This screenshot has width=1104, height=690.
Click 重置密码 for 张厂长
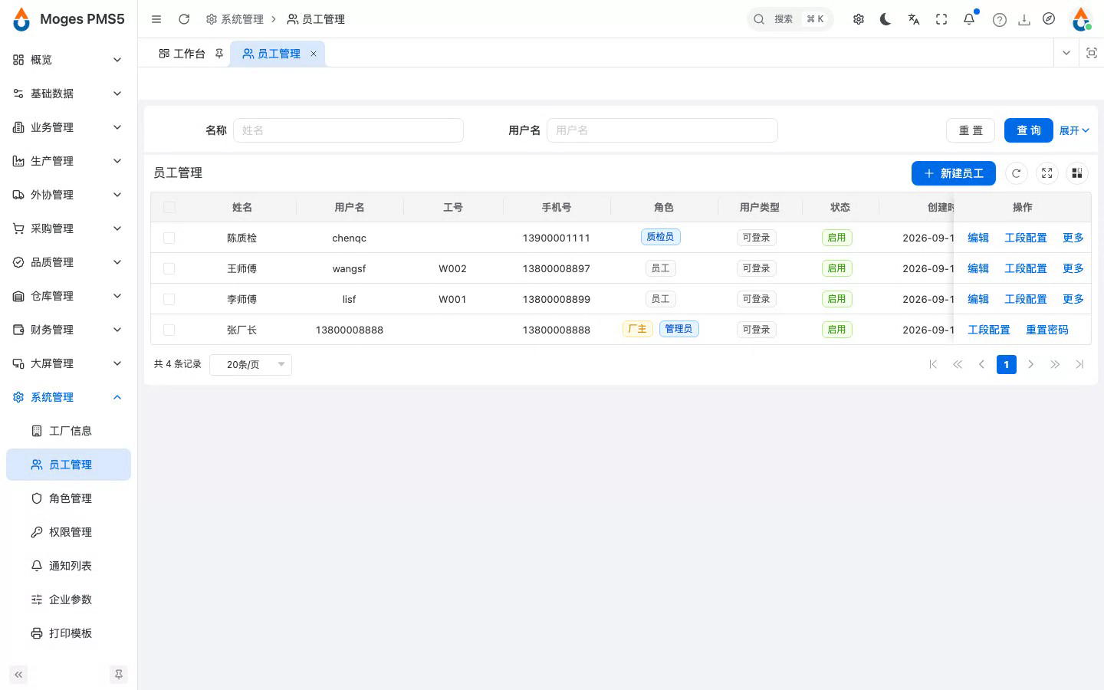[x=1047, y=330]
